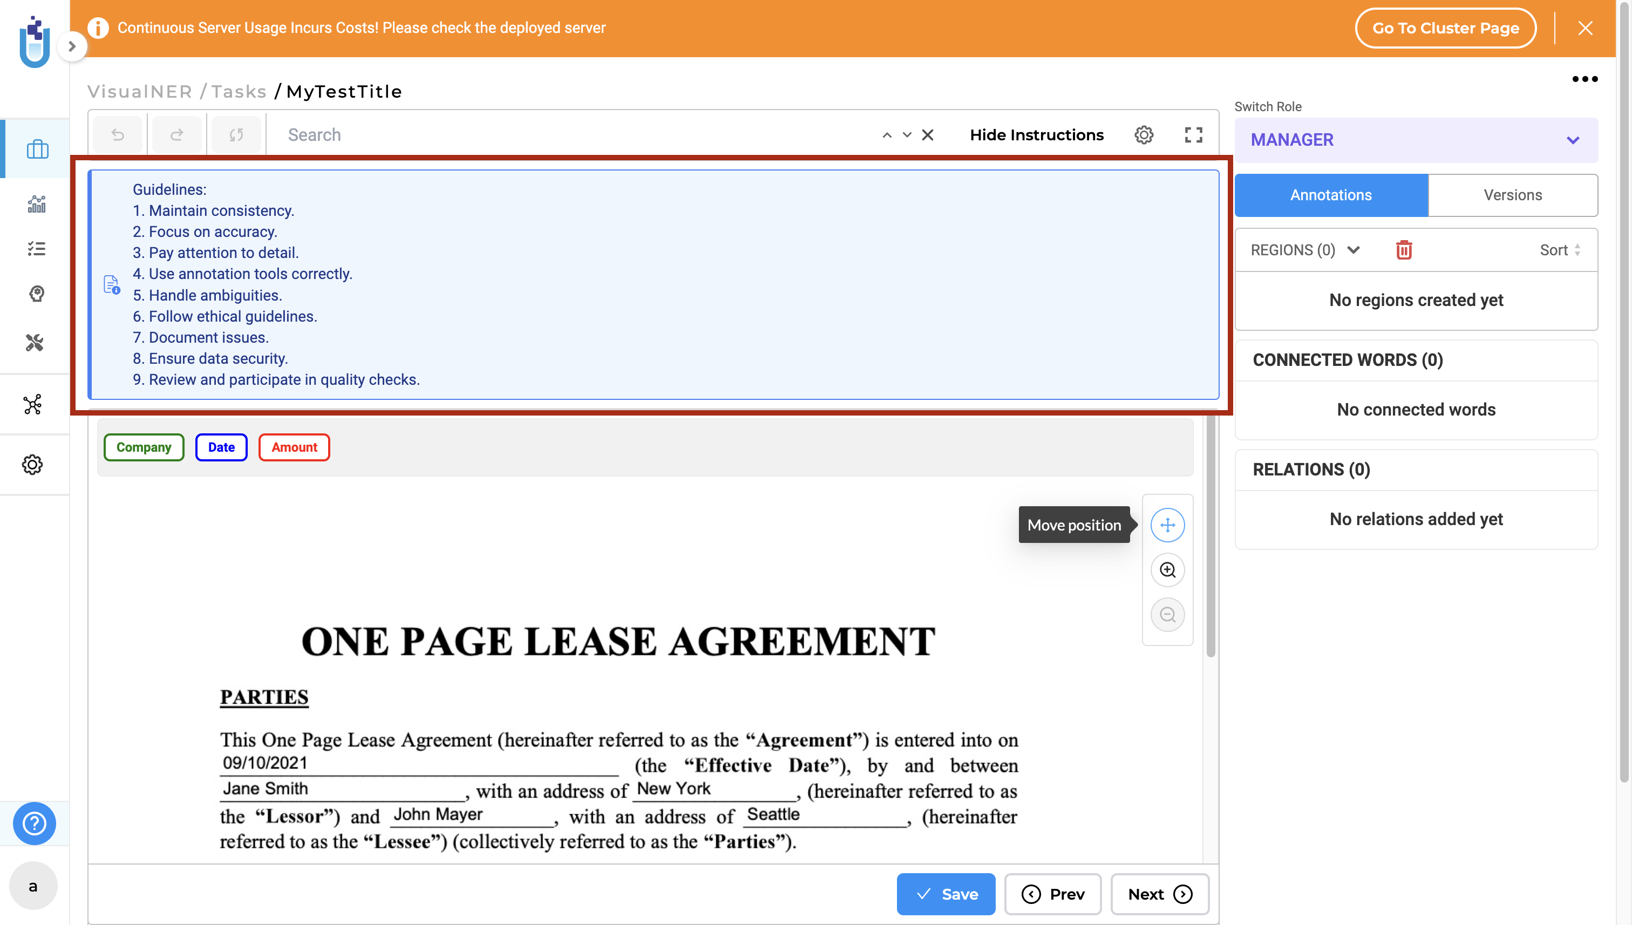The width and height of the screenshot is (1632, 925).
Task: Click 'John Mayer' in the lease document
Action: [x=438, y=814]
